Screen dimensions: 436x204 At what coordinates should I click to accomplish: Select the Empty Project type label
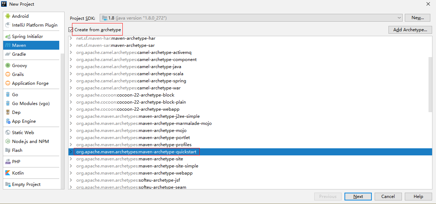click(26, 184)
